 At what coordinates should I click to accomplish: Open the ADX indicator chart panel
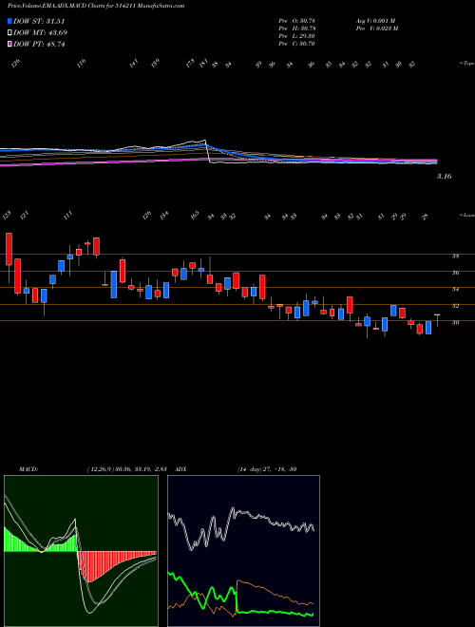(243, 551)
